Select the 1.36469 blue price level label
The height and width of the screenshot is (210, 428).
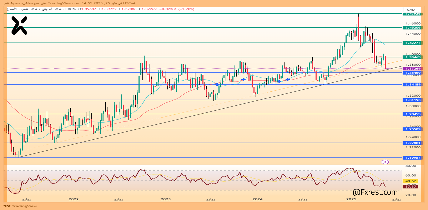413,73
